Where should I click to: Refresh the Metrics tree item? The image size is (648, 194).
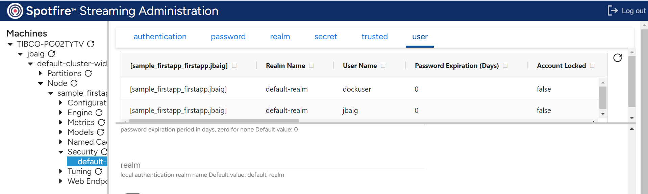pyautogui.click(x=101, y=122)
